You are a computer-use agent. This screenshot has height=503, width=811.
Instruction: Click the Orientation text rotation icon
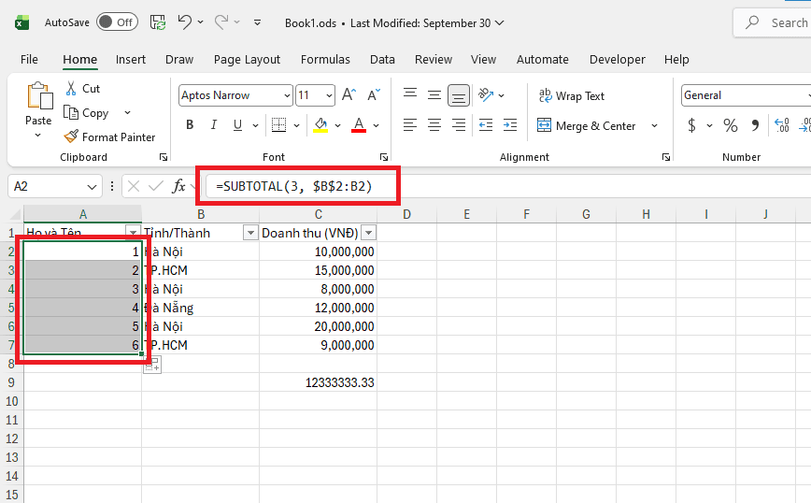click(485, 94)
